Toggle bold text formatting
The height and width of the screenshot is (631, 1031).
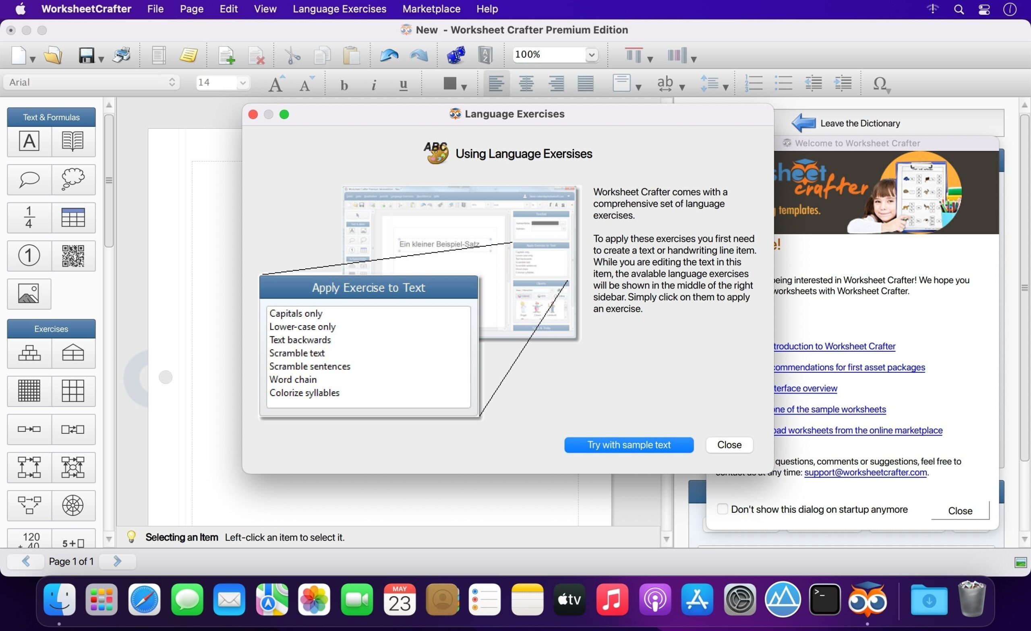click(x=344, y=85)
